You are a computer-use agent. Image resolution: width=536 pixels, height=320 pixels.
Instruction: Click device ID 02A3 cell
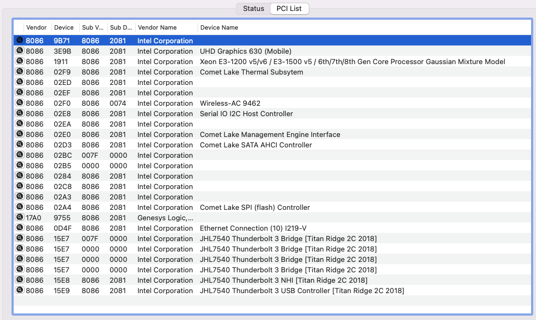62,197
